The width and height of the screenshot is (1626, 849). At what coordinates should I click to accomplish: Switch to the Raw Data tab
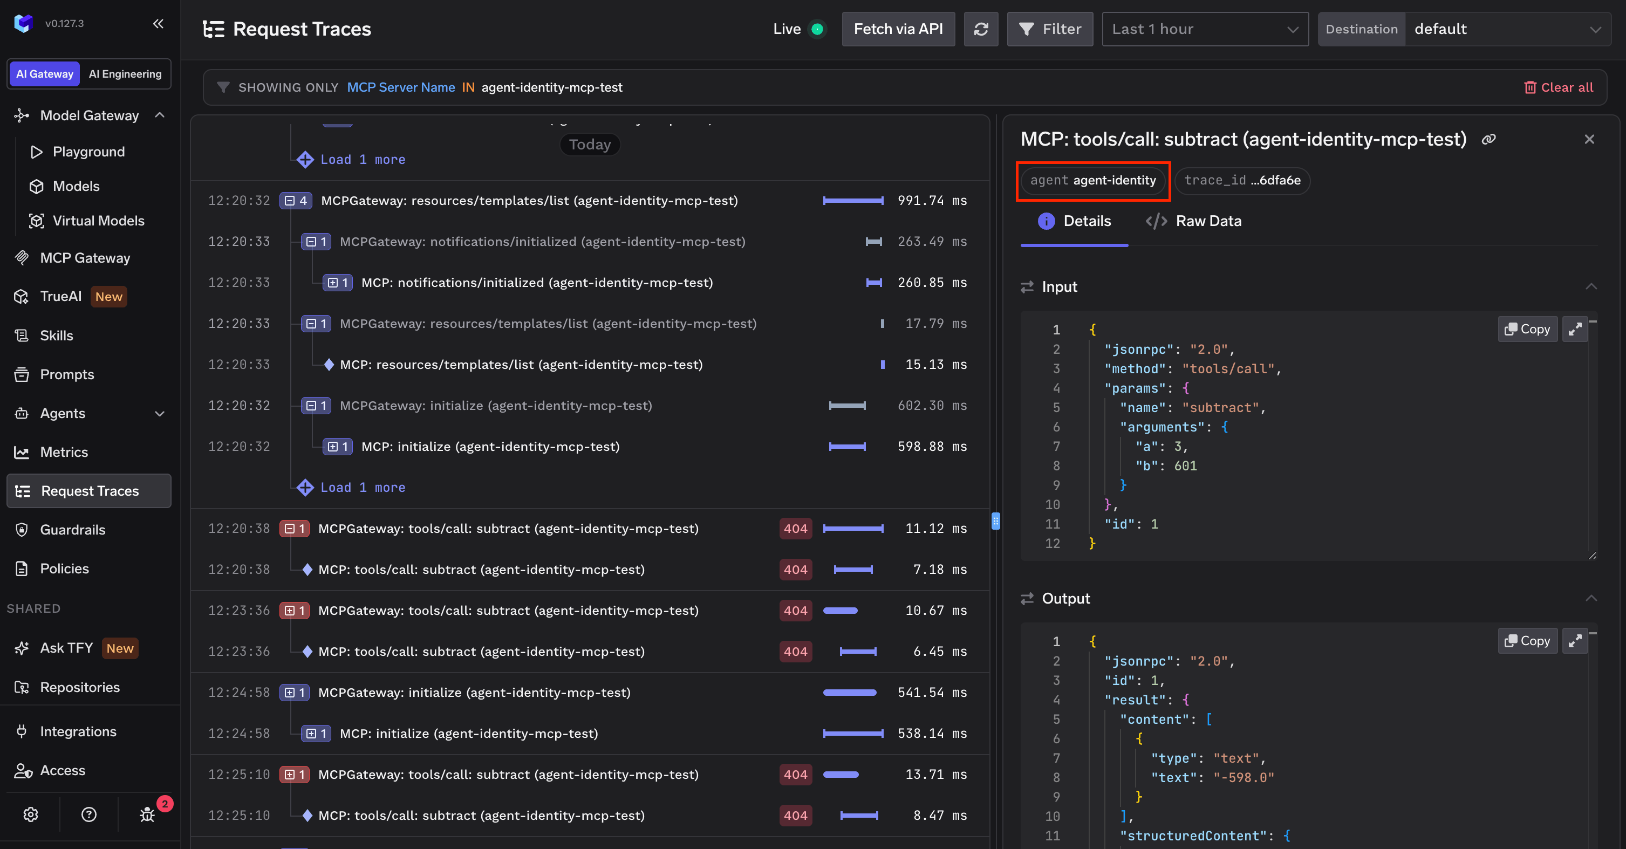point(1193,221)
